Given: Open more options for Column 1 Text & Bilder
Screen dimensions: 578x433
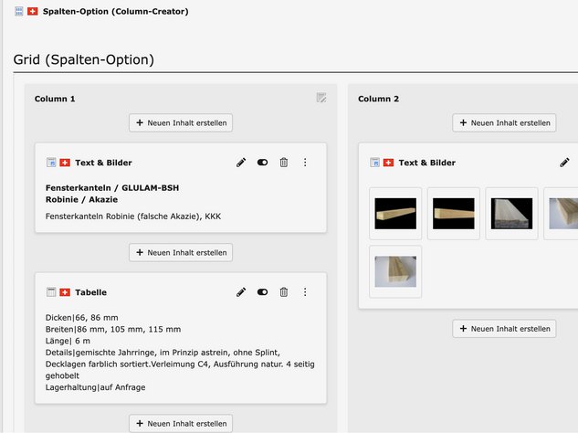Looking at the screenshot, I should coord(305,163).
